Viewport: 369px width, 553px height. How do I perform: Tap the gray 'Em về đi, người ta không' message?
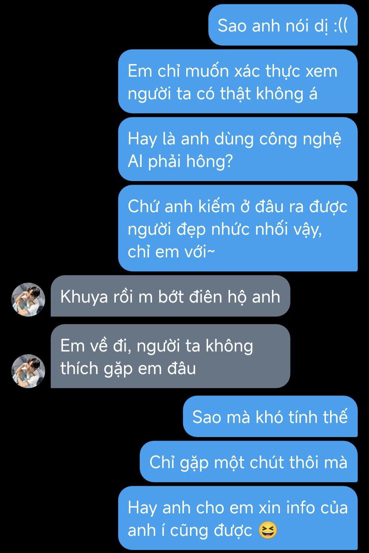click(x=170, y=356)
